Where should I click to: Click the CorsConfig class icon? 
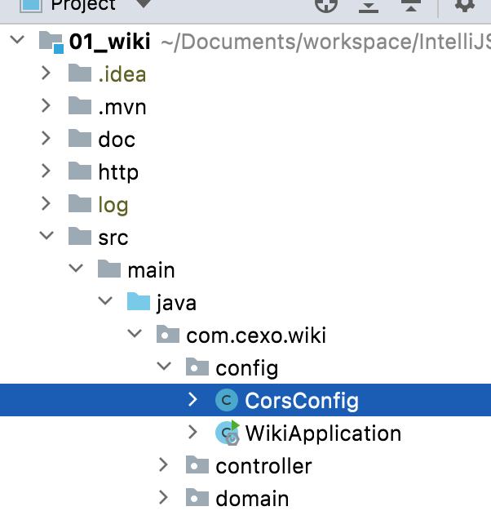[x=227, y=400]
